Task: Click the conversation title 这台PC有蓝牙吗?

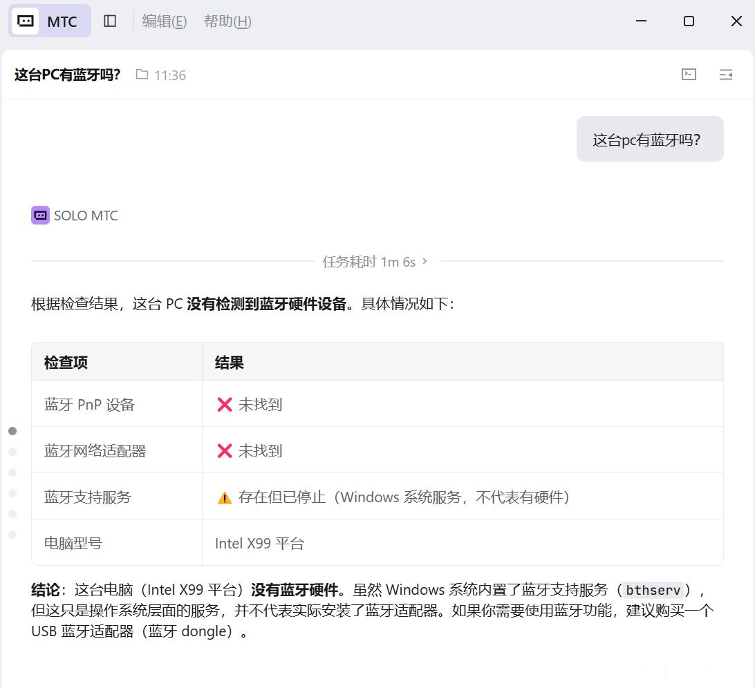Action: click(68, 75)
